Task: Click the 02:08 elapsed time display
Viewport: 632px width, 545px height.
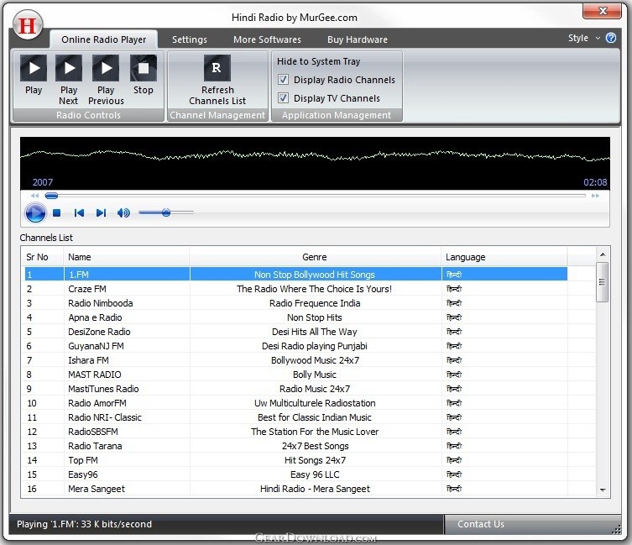Action: pos(595,182)
